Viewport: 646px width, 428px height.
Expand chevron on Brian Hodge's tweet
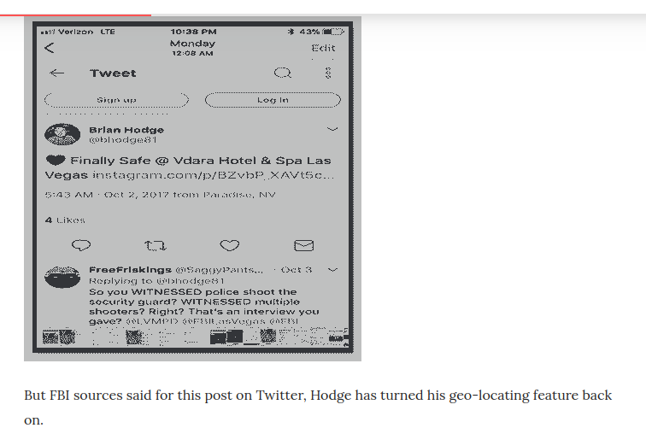pos(332,129)
